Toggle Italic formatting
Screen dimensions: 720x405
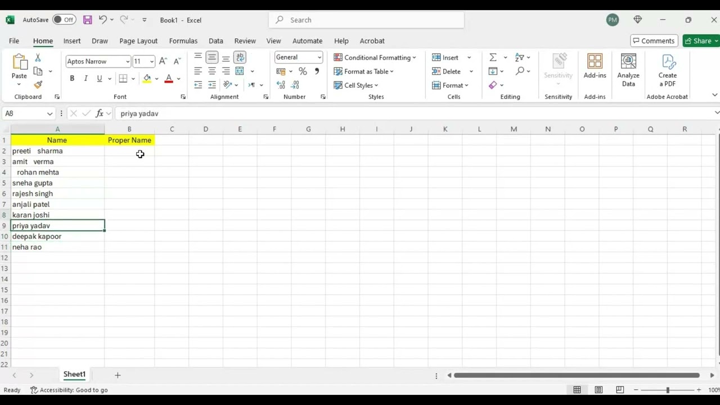tap(85, 78)
